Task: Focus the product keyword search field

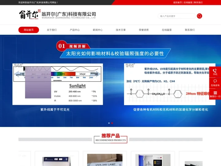Action: pyautogui.click(x=176, y=16)
